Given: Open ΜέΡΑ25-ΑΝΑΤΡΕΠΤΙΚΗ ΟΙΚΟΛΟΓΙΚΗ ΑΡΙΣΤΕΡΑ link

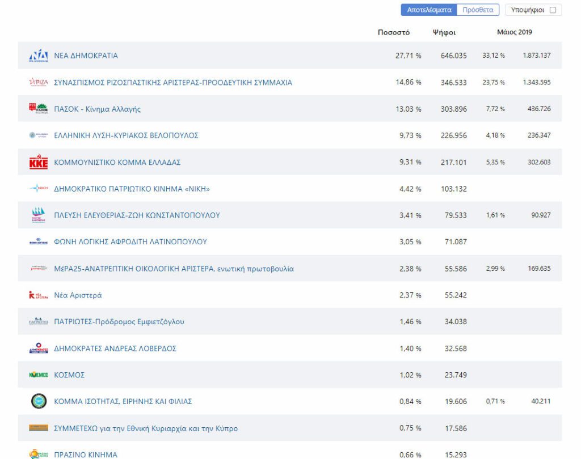Looking at the screenshot, I should 174,269.
